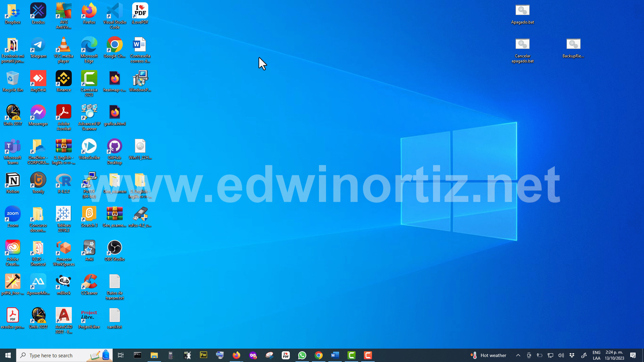Show hidden system tray icons
Screen dimensions: 644x362
(518, 355)
